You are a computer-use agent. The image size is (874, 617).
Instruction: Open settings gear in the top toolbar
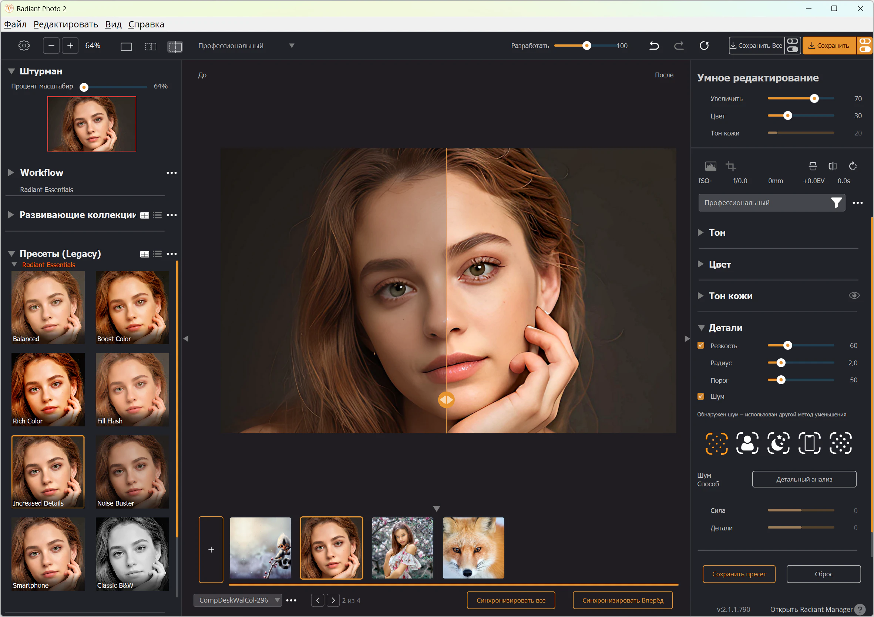(24, 46)
